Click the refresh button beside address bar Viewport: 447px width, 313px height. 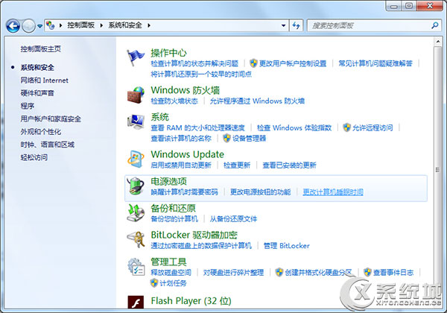tap(297, 25)
